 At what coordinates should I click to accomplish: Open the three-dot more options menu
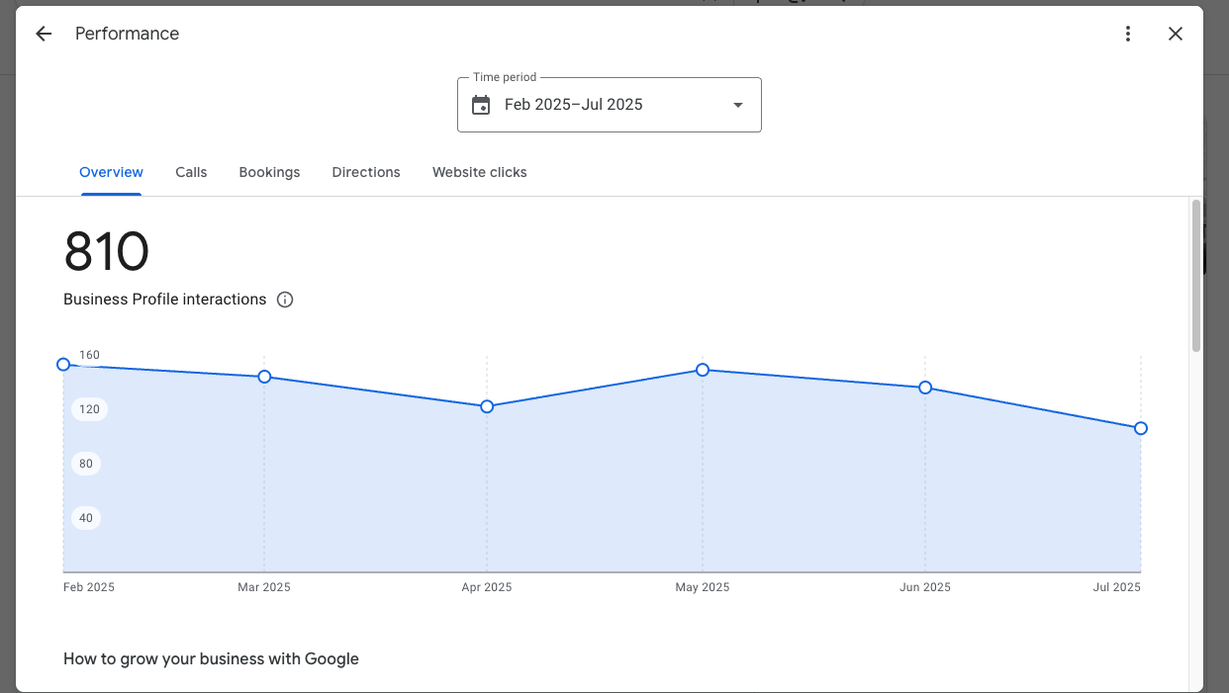(1128, 34)
